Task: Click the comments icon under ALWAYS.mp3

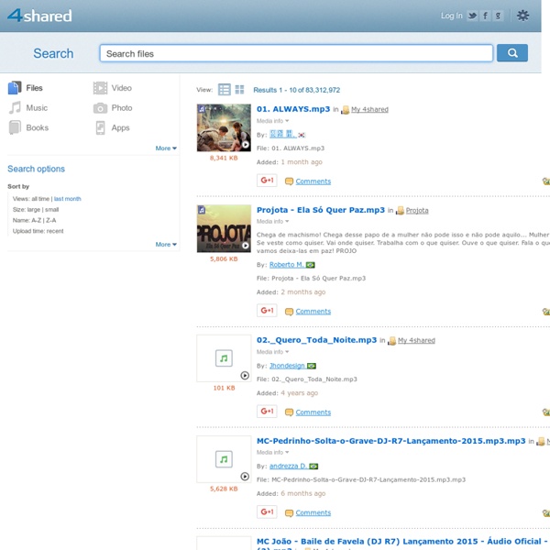Action: (290, 181)
